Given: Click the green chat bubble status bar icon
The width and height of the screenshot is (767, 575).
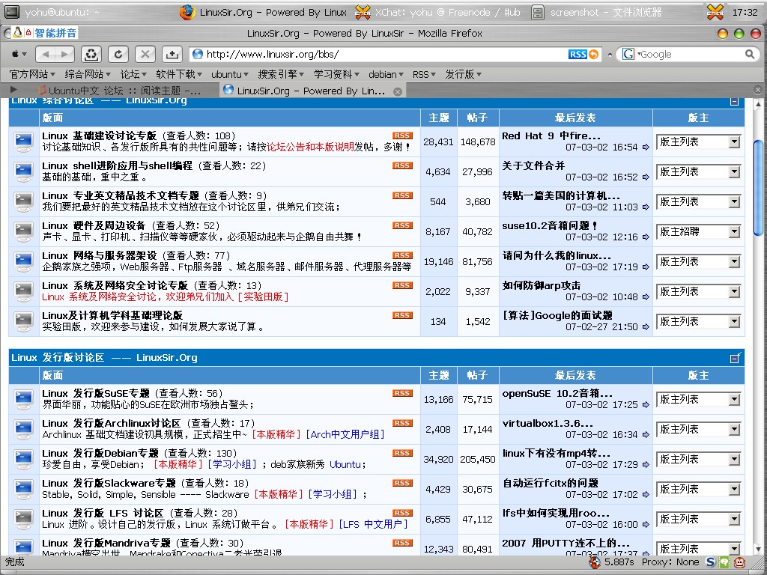Looking at the screenshot, I should (x=724, y=562).
